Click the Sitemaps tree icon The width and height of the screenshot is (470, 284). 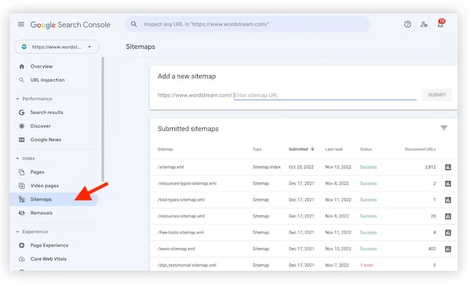click(22, 199)
